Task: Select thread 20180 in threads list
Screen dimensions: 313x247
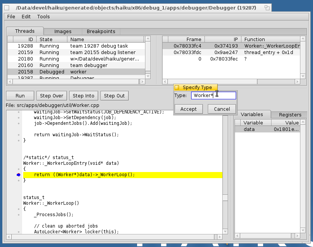Action: [x=76, y=59]
